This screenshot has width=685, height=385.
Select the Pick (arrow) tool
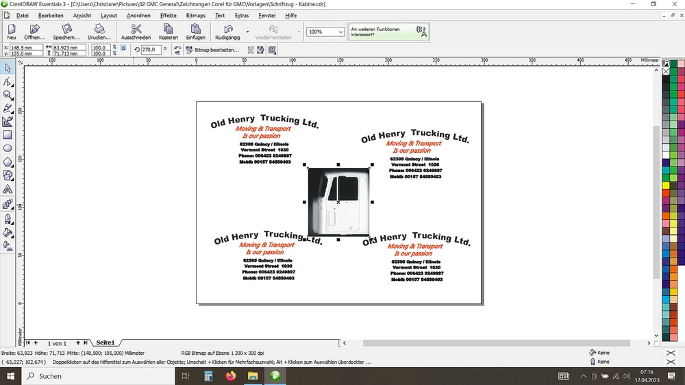point(8,67)
